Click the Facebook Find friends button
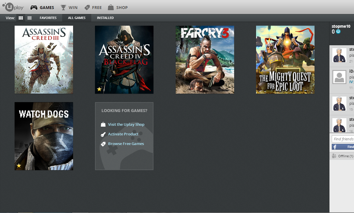Viewport: 354px width, 213px height. coord(343,147)
